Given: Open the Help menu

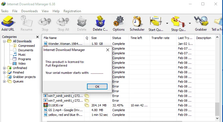Looking at the screenshot, I should [56, 11].
